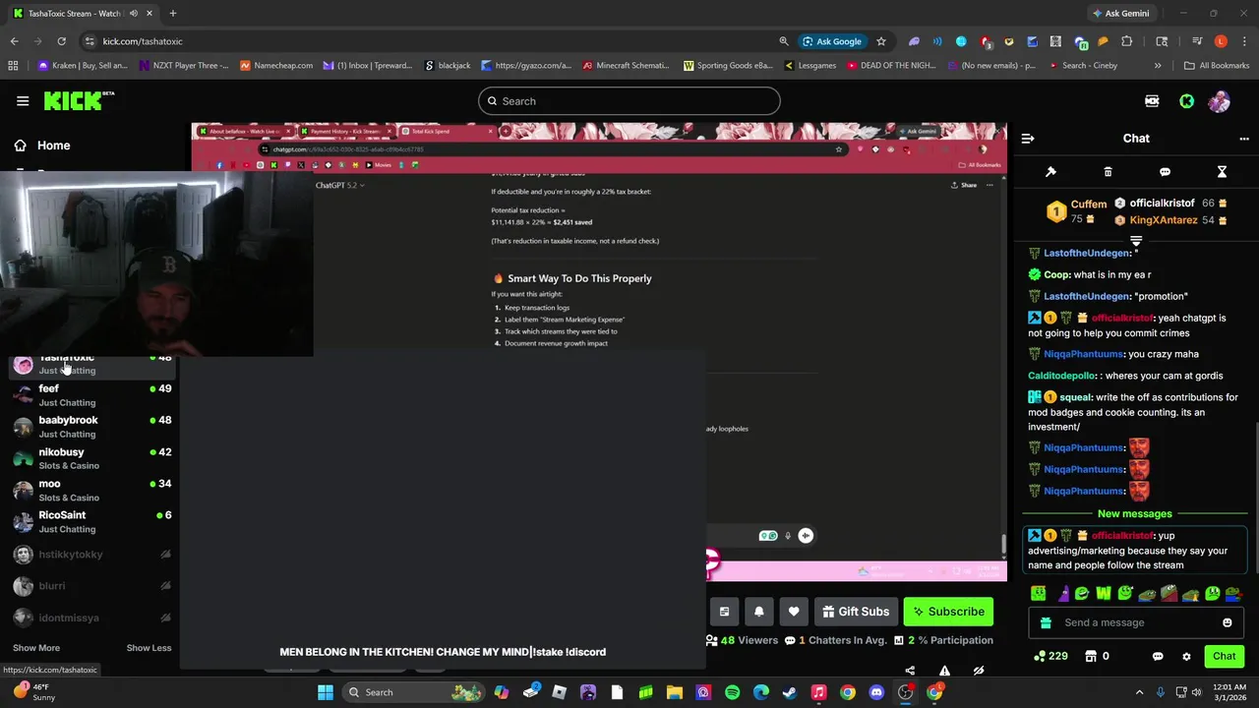This screenshot has width=1259, height=708.
Task: Open feef channel in sidebar
Action: pos(91,395)
